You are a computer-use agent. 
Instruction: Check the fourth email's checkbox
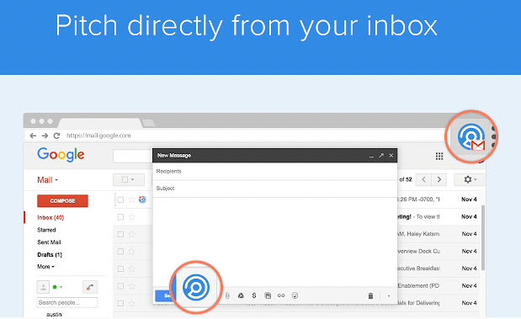[x=120, y=252]
